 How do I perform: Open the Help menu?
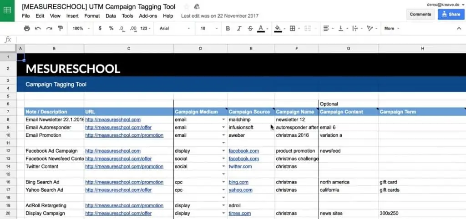(168, 16)
